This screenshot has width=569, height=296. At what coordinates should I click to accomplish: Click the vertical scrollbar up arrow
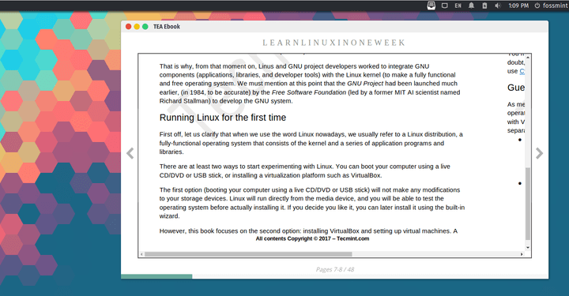coord(528,58)
